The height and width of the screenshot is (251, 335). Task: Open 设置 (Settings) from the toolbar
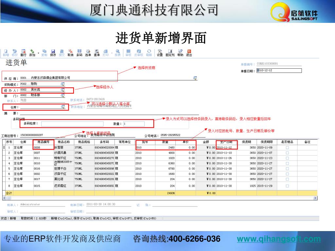pyautogui.click(x=160, y=53)
